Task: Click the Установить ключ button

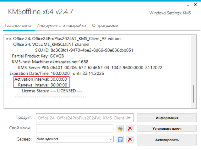Action: 167,128
